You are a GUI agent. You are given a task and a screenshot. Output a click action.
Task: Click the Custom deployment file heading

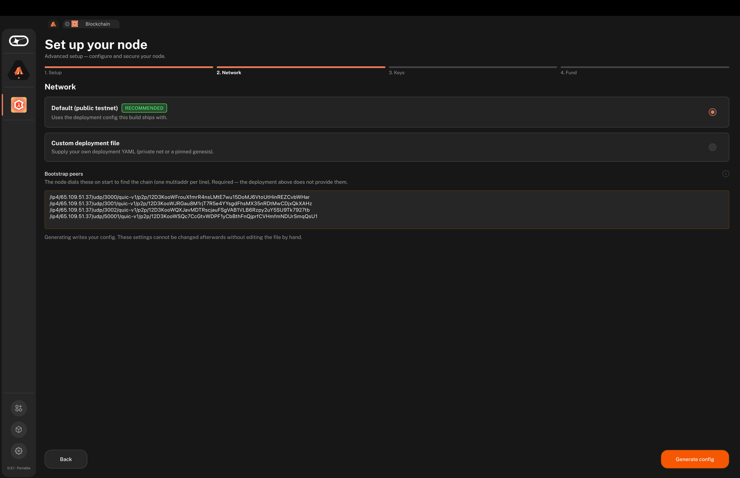click(x=85, y=143)
